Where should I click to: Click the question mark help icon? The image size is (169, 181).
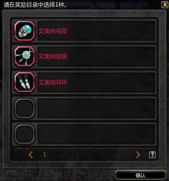coord(152,155)
